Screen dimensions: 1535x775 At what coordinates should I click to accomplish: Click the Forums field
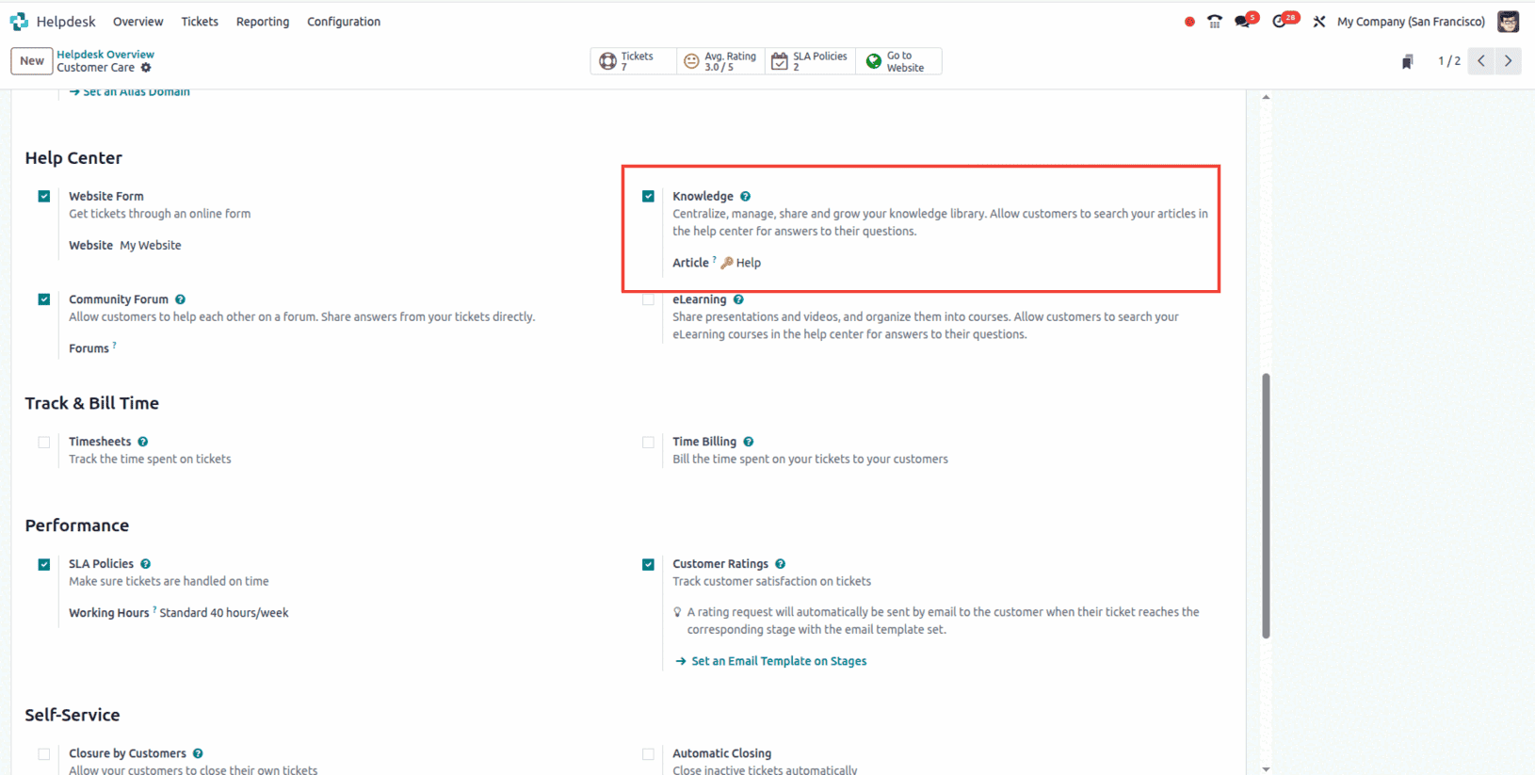tap(89, 348)
